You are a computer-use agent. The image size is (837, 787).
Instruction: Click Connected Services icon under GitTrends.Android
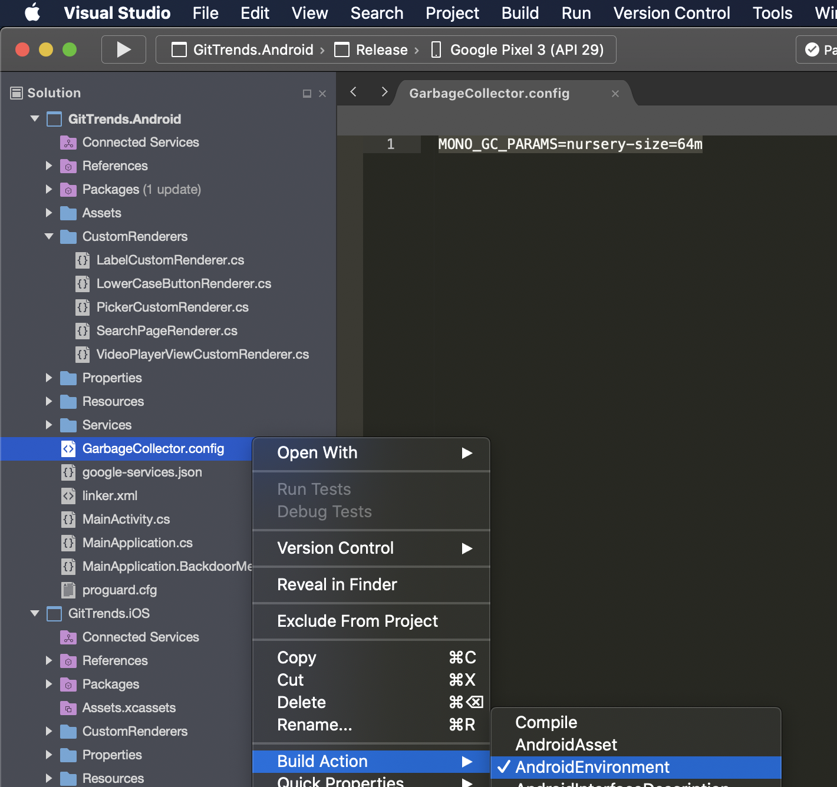click(x=68, y=143)
